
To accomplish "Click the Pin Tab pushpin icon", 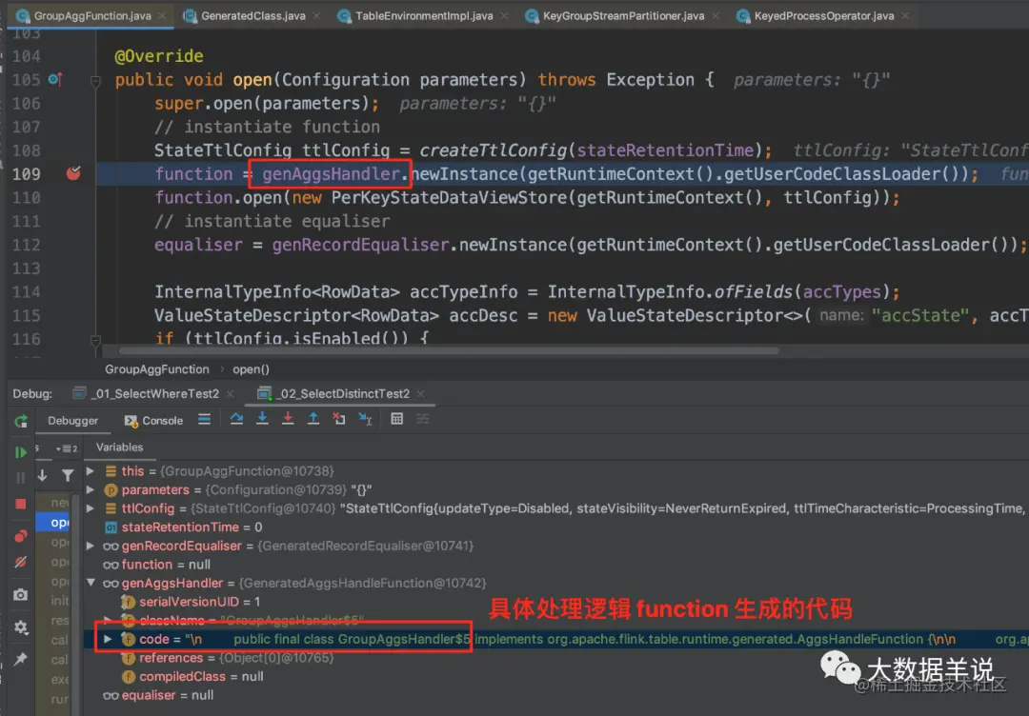I will pos(21,659).
